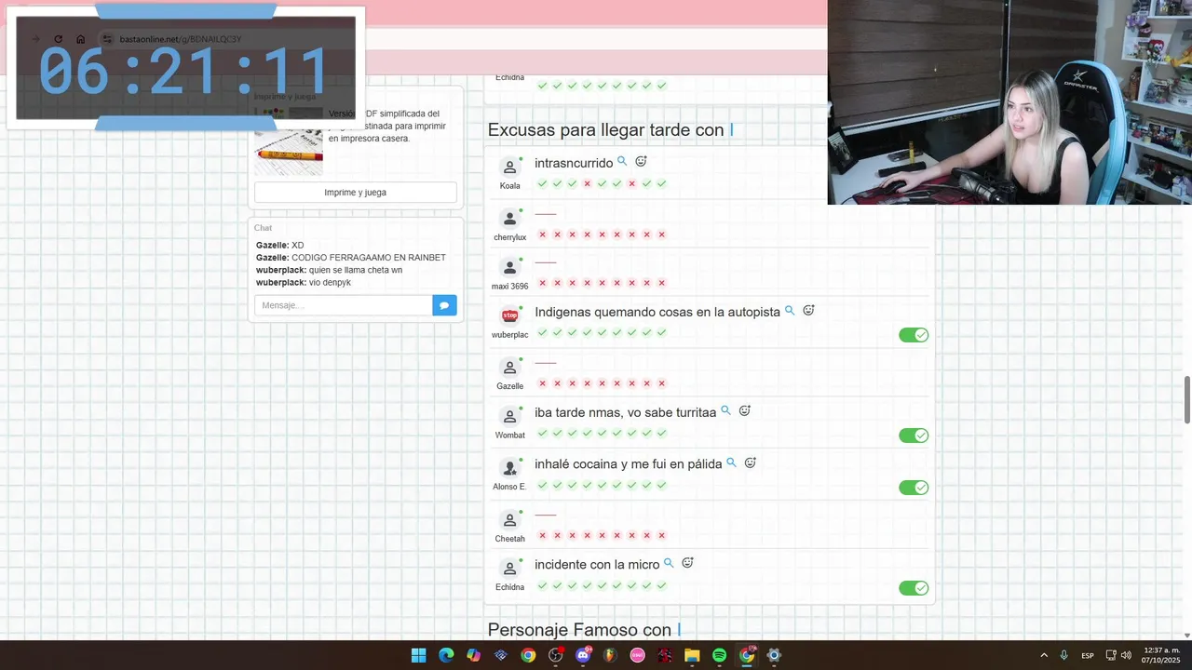
Task: Open clock showing 12:37 a. m.
Action: [x=1160, y=655]
